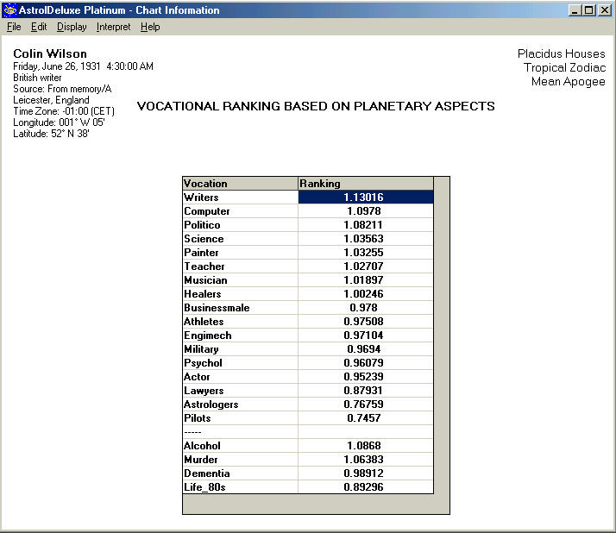Select the Politico vocation cell
The height and width of the screenshot is (533, 616).
point(241,224)
